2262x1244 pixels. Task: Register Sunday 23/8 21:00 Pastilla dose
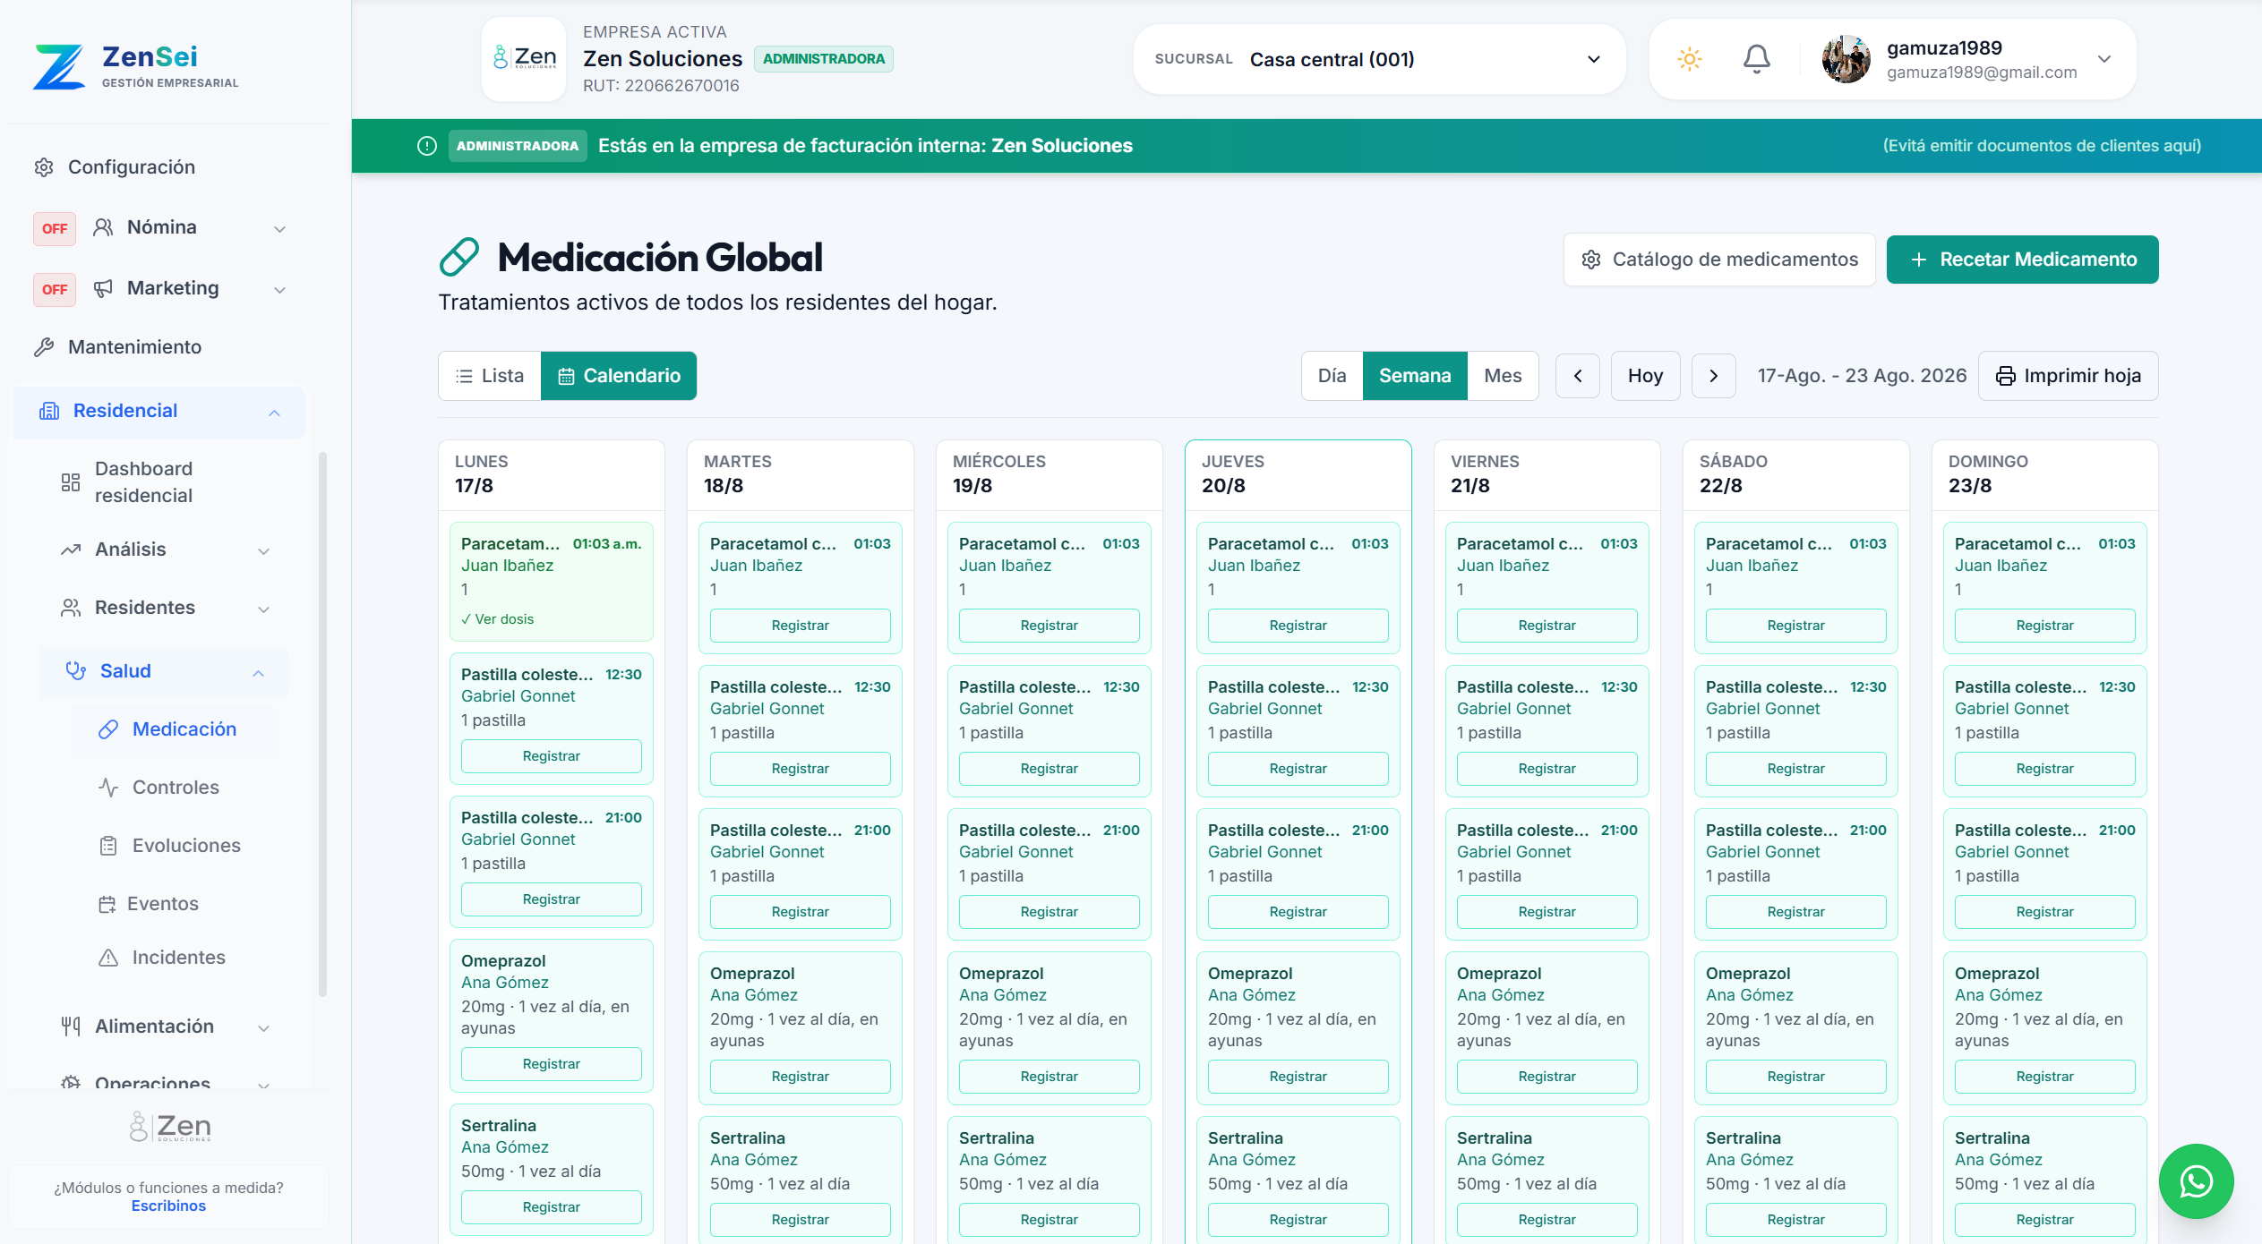(2045, 912)
